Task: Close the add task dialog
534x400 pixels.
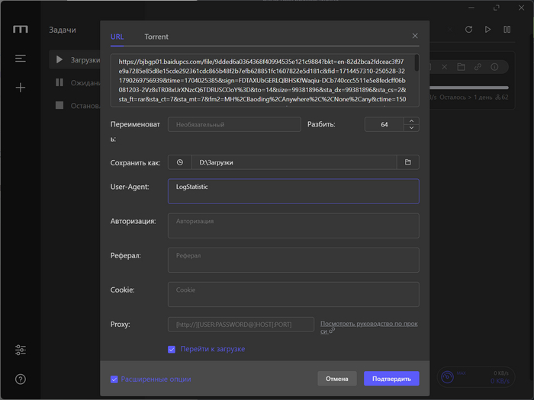Action: point(415,36)
